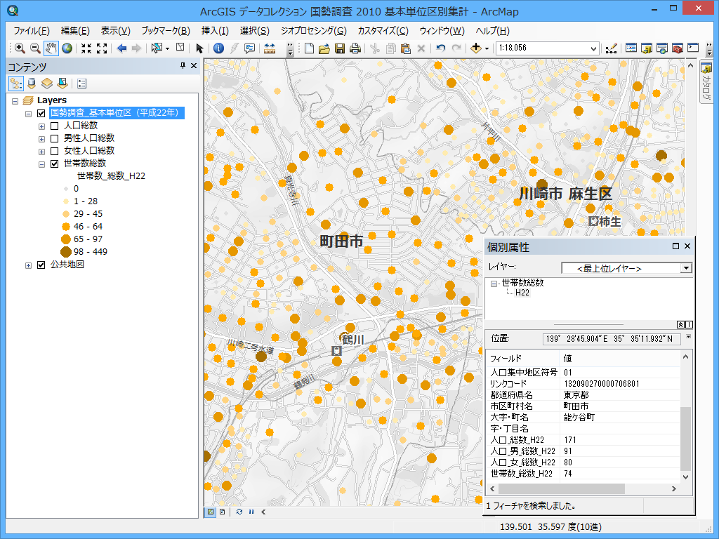Open the レイヤー dropdown in Identify window

686,268
